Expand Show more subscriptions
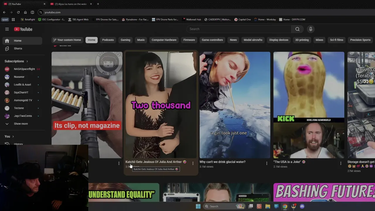The image size is (375, 211). [x=22, y=124]
